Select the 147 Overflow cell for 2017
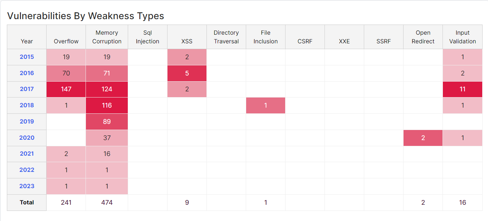488x221 pixels. (66, 89)
